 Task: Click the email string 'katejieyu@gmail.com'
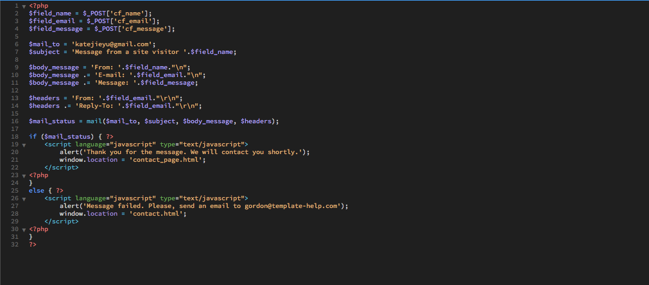point(112,44)
